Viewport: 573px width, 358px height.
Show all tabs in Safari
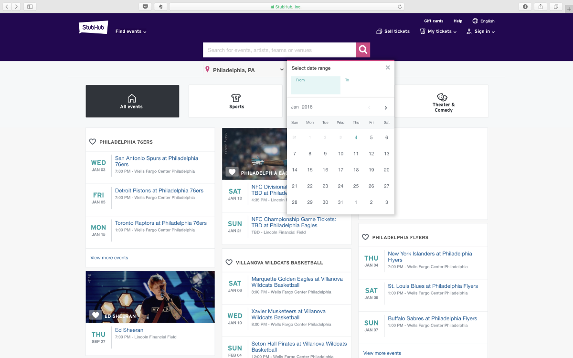click(x=556, y=7)
